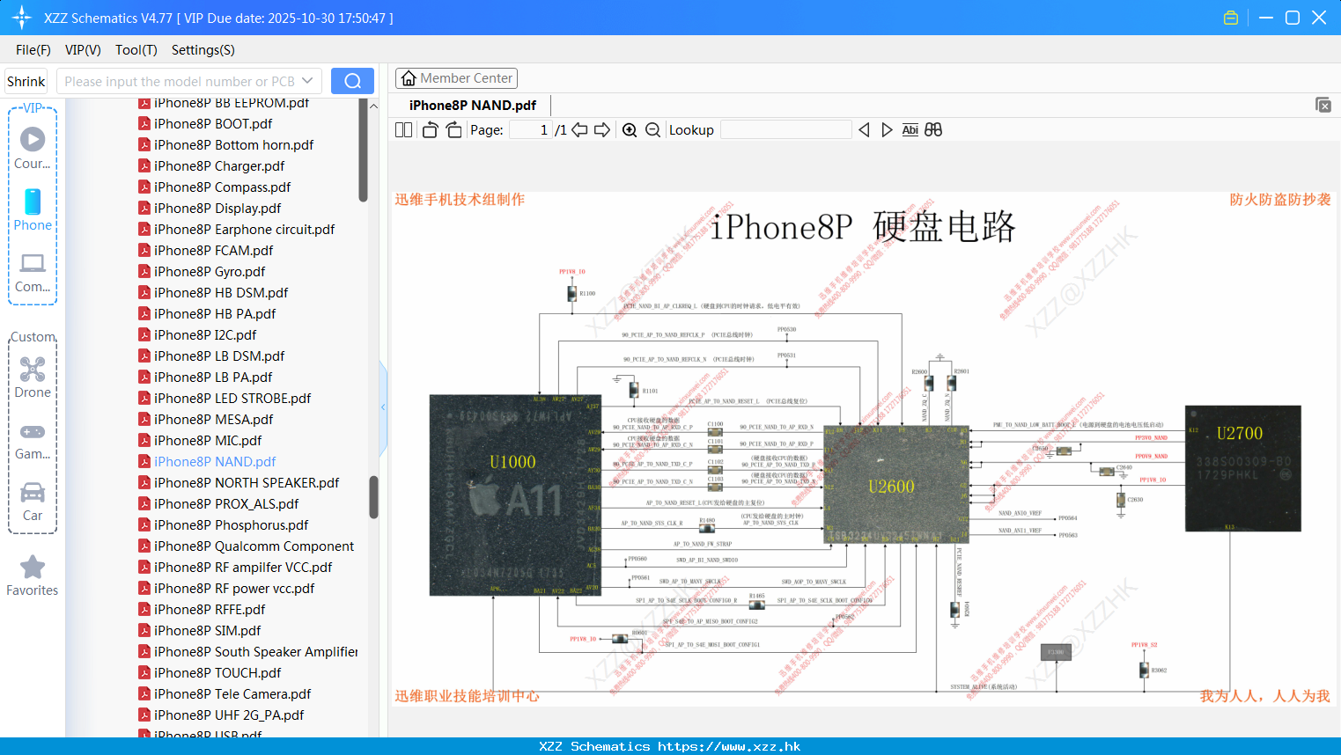This screenshot has width=1341, height=755.
Task: Find previous lookup result triangle
Action: (864, 130)
